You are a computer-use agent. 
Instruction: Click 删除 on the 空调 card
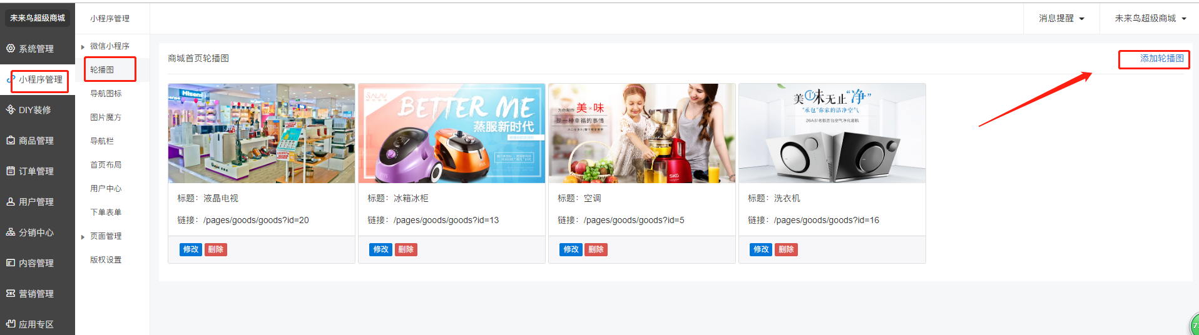(x=596, y=249)
